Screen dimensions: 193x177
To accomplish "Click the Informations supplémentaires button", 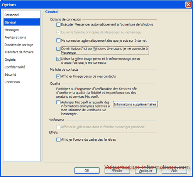I will coord(135,104).
